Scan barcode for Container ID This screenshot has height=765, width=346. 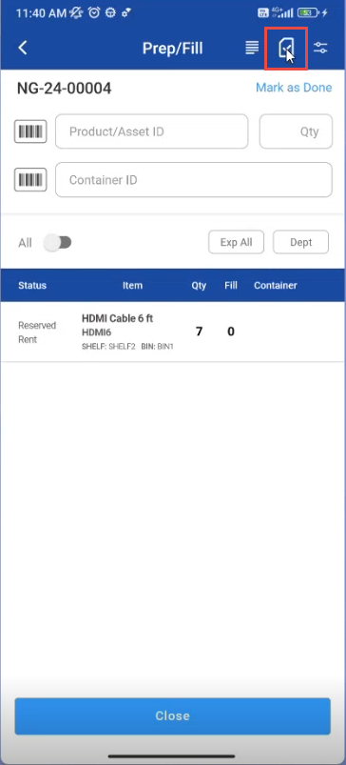click(x=30, y=179)
